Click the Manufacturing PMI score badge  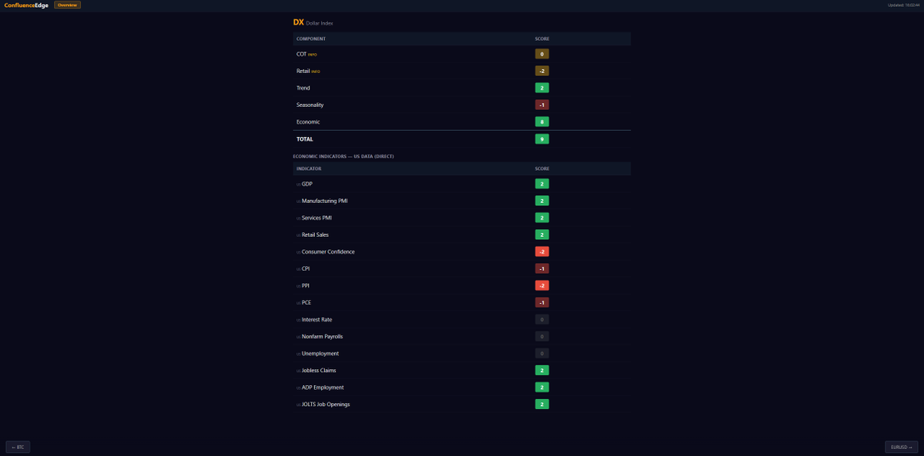pyautogui.click(x=542, y=201)
